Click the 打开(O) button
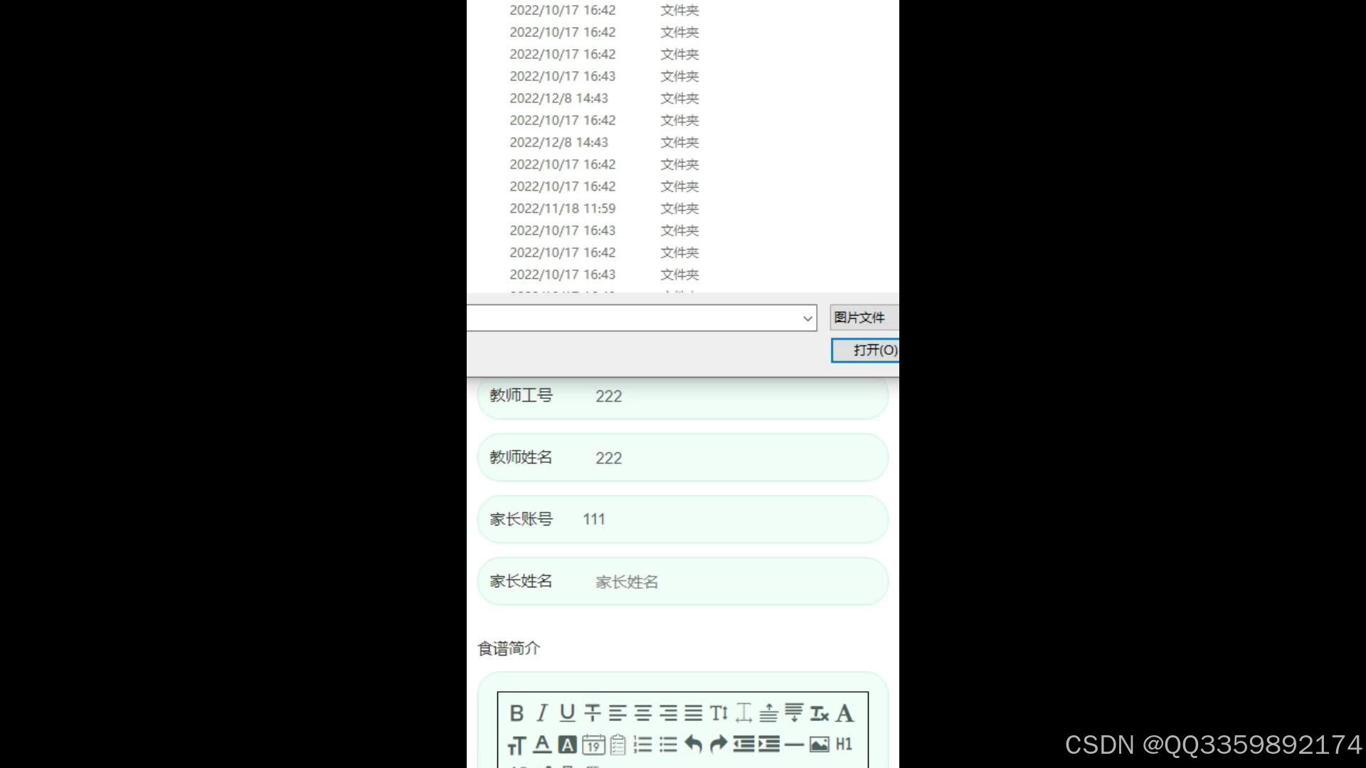Viewport: 1366px width, 768px height. coord(865,350)
